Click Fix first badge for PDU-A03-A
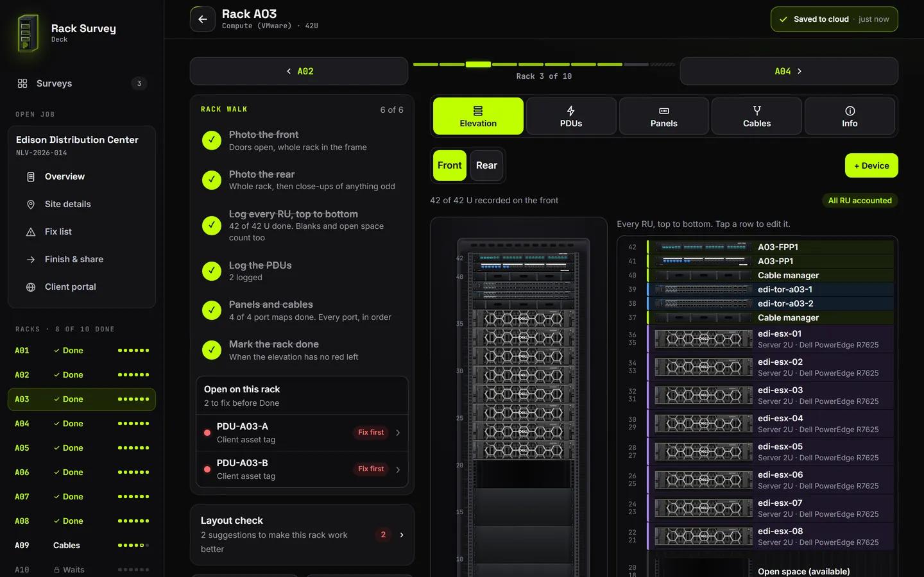This screenshot has height=577, width=924. click(x=371, y=433)
